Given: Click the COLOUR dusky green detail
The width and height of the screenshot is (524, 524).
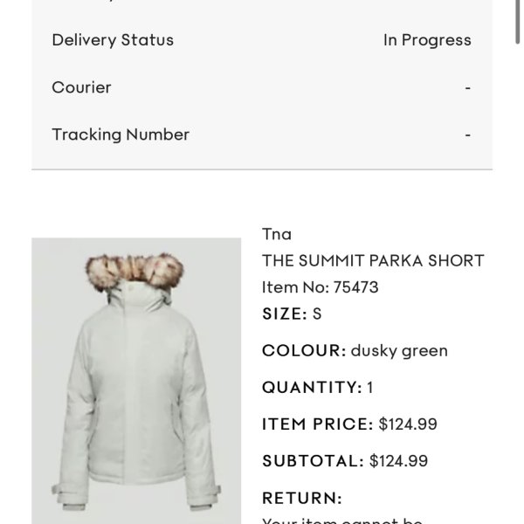Looking at the screenshot, I should pos(355,351).
